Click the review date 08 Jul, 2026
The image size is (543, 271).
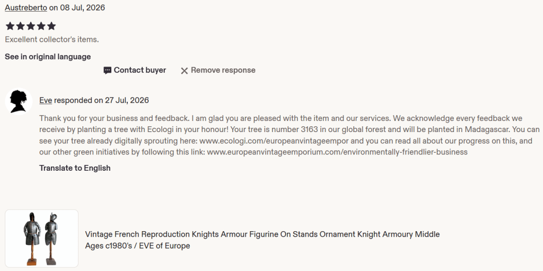click(x=82, y=7)
